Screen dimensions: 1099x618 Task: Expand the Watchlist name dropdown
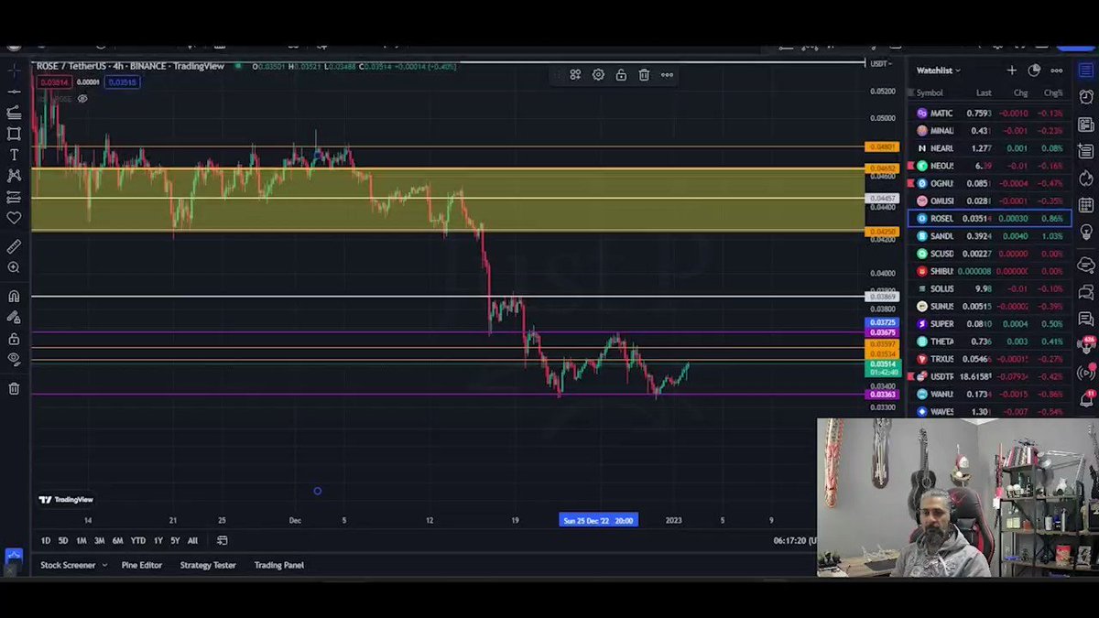pyautogui.click(x=939, y=70)
